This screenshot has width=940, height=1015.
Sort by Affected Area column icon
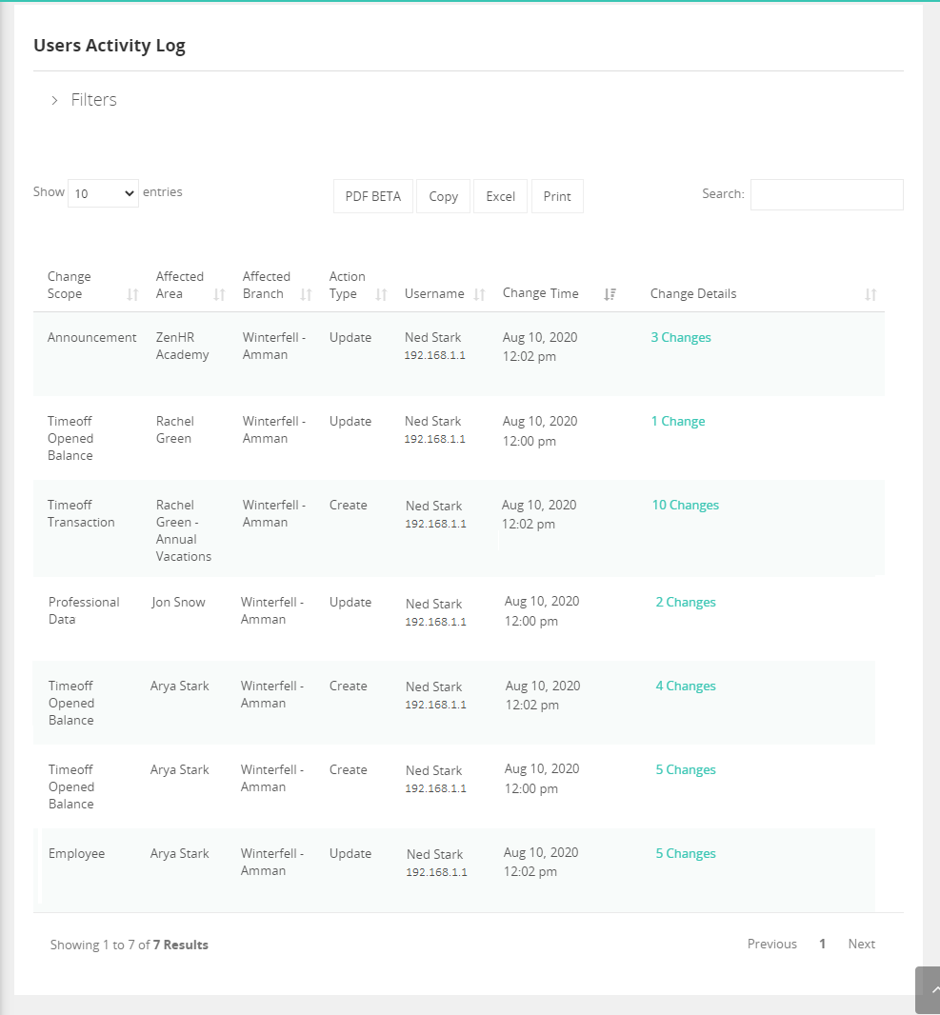219,295
